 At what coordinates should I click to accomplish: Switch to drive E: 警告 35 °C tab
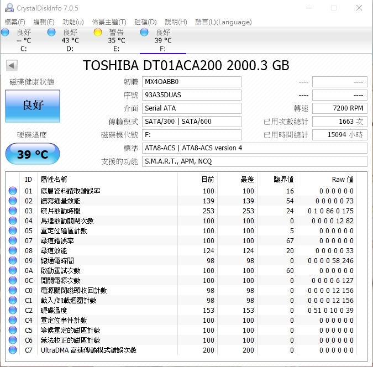click(x=117, y=40)
